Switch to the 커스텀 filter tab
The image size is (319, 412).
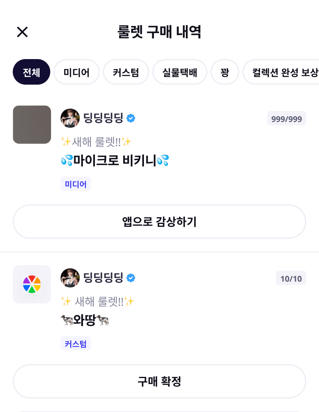click(126, 72)
